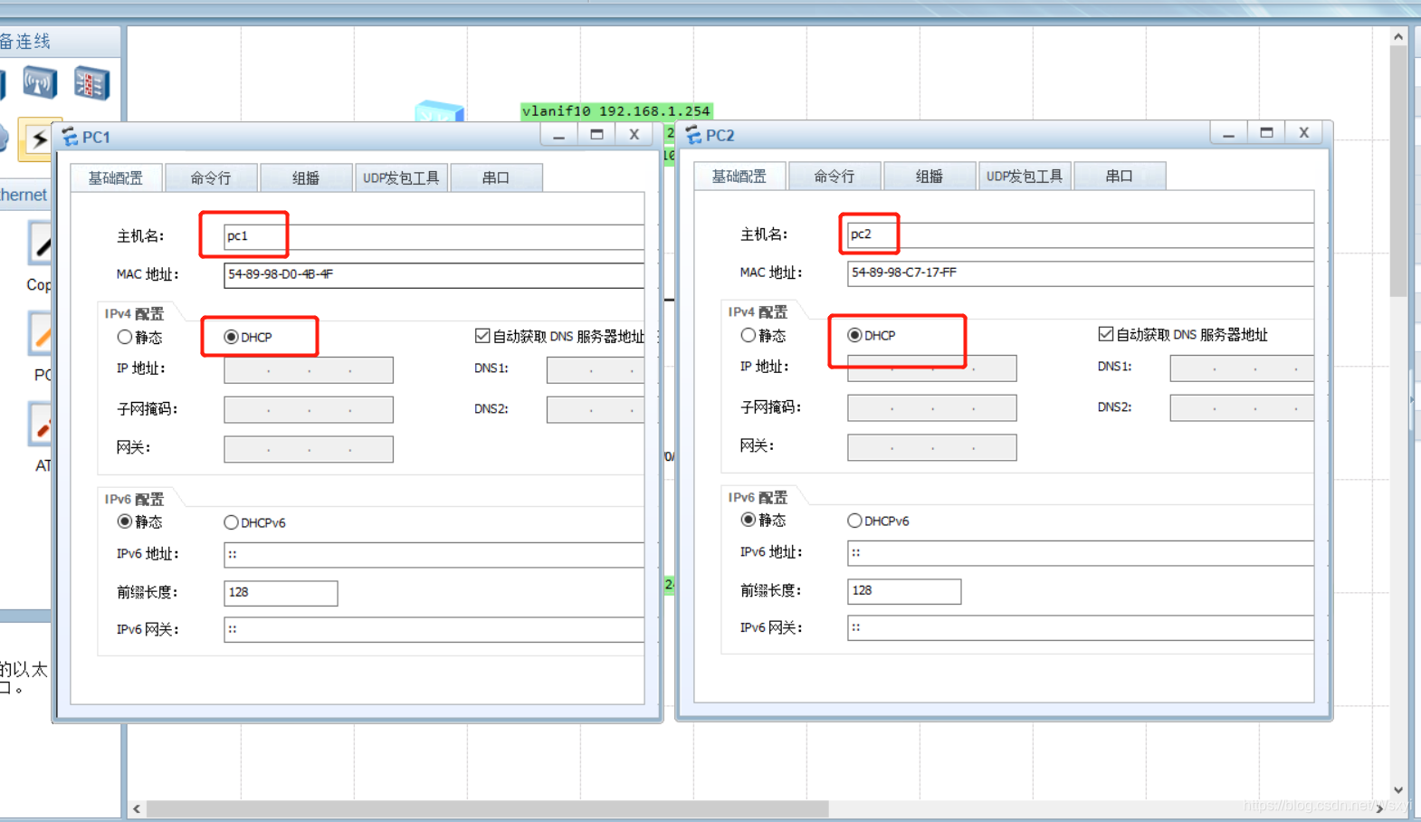The image size is (1421, 822).
Task: Click IPv4 IP 地址 field in PC1
Action: (309, 369)
